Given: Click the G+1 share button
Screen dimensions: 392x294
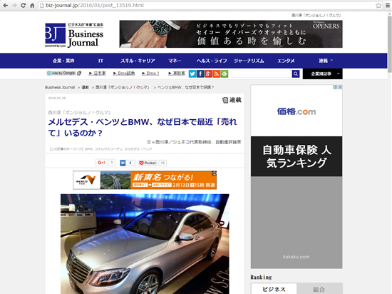Looking at the screenshot, I should coord(101,163).
